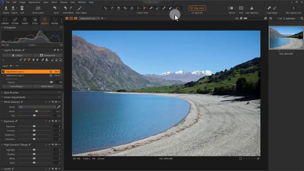304x171 pixels.
Task: Toggle color tag box below viewer image
Action: pos(240,159)
